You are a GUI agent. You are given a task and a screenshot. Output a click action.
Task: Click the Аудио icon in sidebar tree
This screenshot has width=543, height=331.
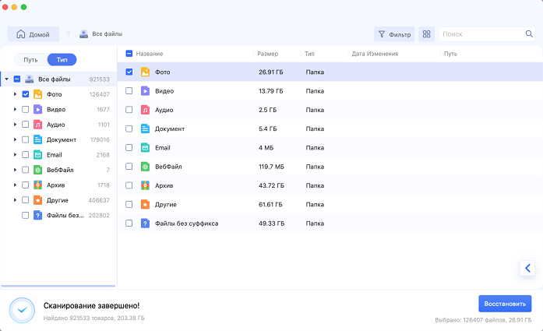pyautogui.click(x=37, y=125)
